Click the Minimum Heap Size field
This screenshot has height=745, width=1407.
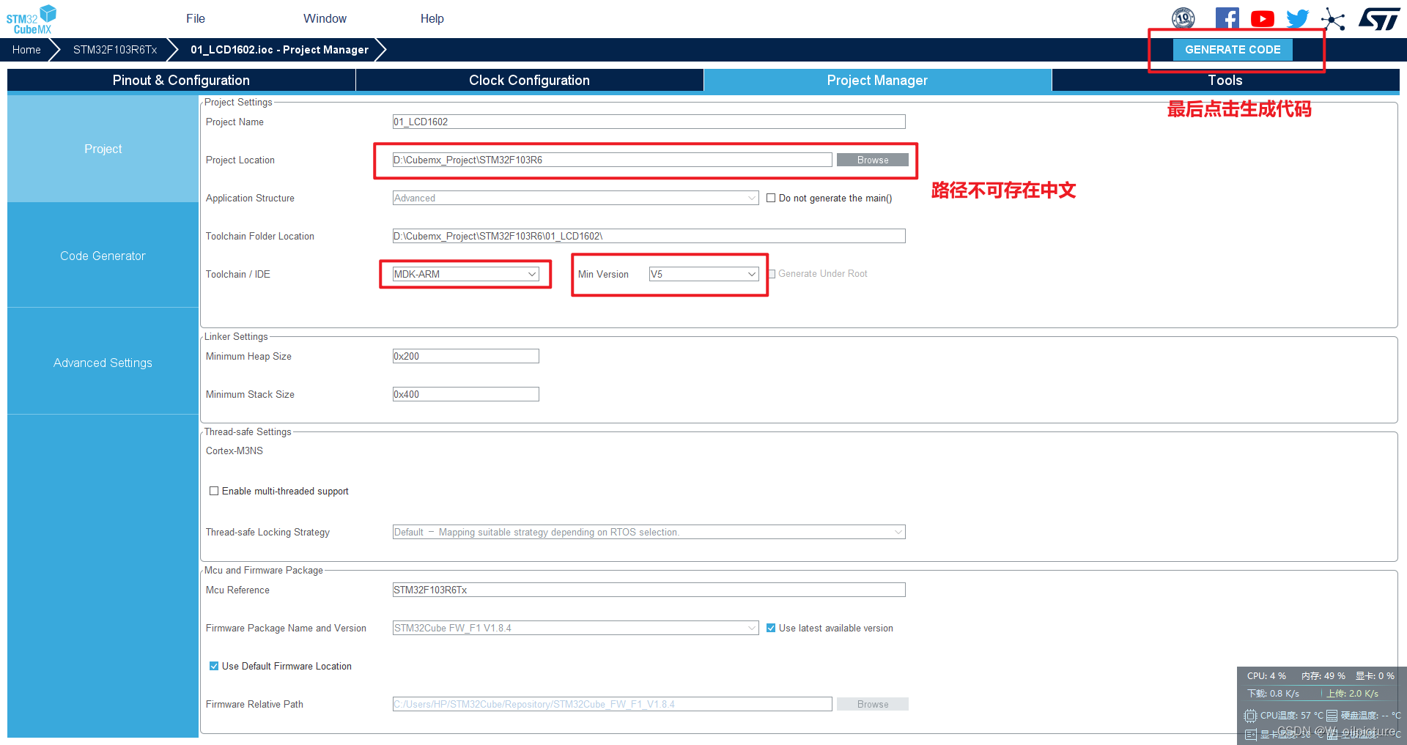pyautogui.click(x=465, y=356)
